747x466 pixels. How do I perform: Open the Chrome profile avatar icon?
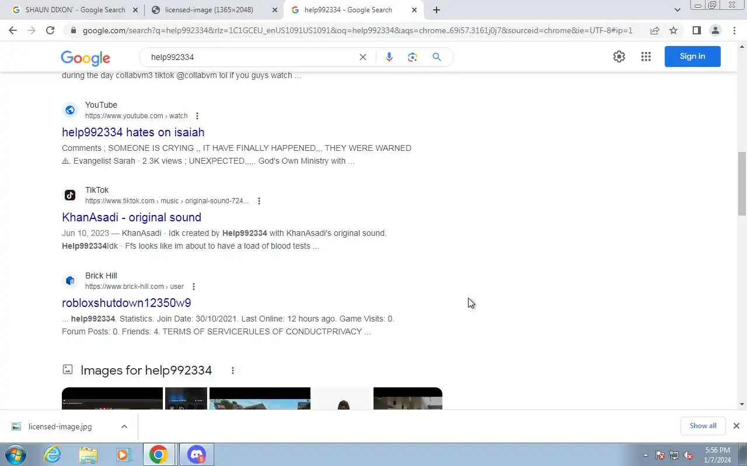coord(715,30)
